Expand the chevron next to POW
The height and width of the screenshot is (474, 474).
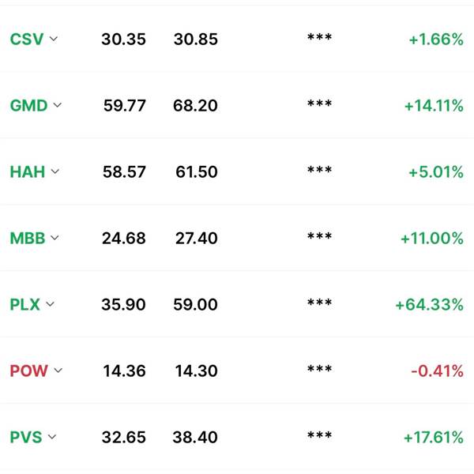tap(57, 370)
